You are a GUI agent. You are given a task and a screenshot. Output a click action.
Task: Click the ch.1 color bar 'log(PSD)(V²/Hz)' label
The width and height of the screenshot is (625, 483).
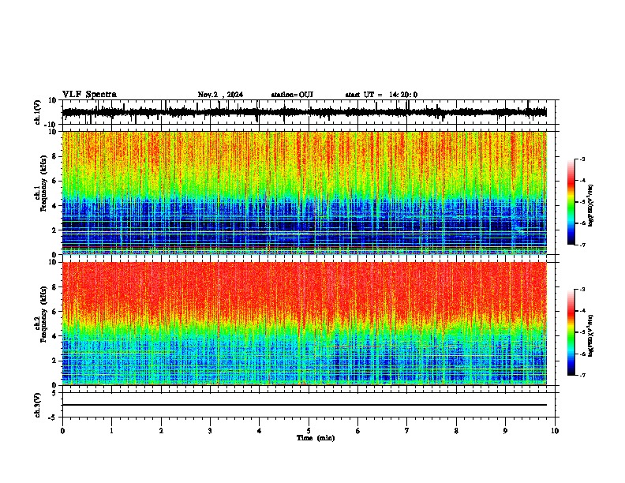coord(590,205)
